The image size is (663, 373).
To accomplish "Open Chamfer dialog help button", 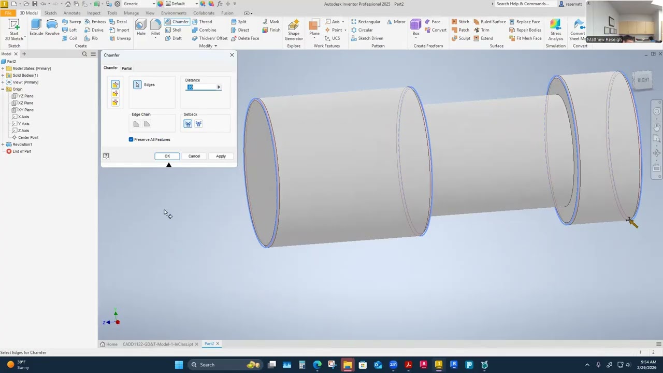I will [106, 156].
